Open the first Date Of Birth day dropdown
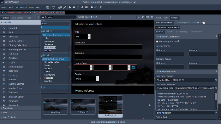The image size is (221, 124). tap(91, 68)
